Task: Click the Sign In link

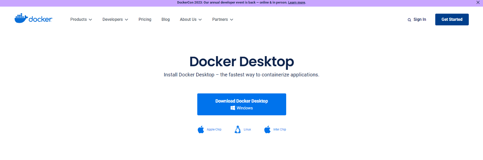Action: click(420, 19)
